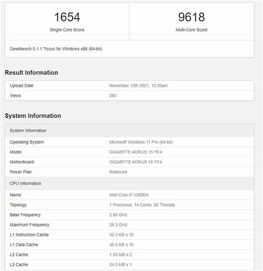Viewport: 263px width, 271px height.
Task: Select the Power Plan label
Action: coord(21,172)
